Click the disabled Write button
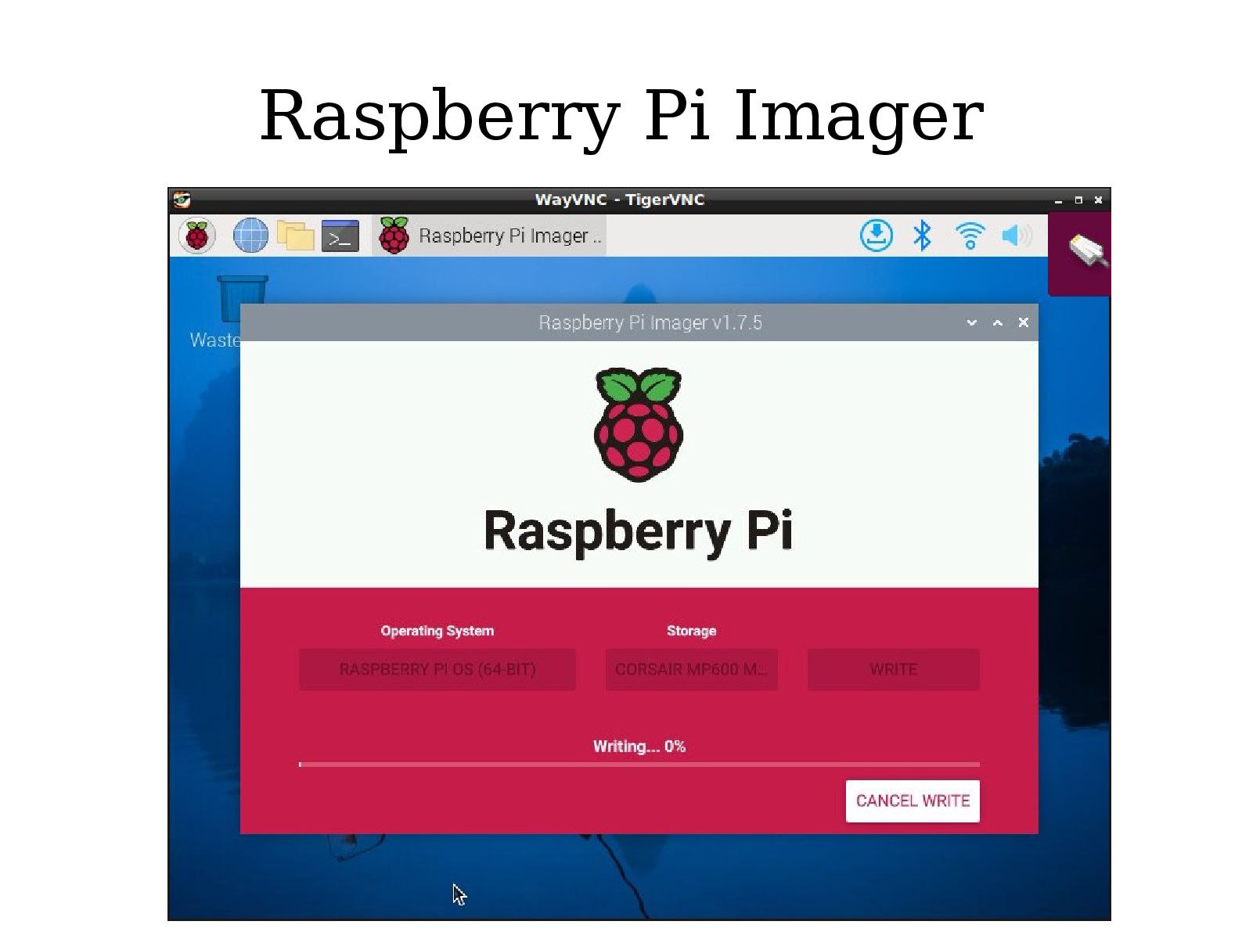This screenshot has width=1242, height=932. tap(893, 669)
